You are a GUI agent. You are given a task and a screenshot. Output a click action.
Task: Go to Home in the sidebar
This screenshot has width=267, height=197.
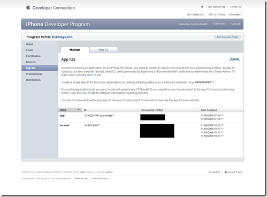pos(29,44)
